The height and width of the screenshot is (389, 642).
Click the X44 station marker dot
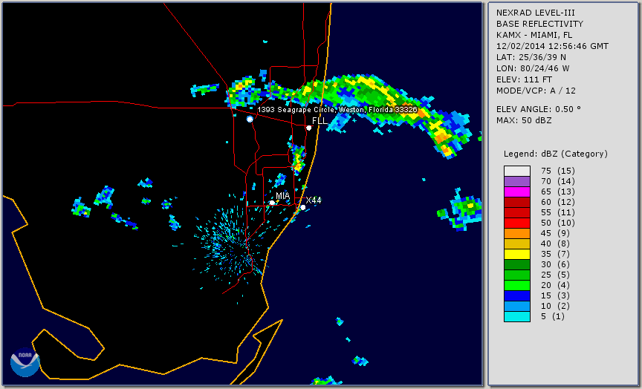coord(302,207)
